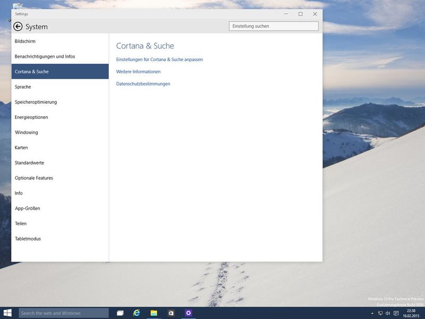
Task: Select Cortana & Suche sidebar item
Action: pos(60,72)
